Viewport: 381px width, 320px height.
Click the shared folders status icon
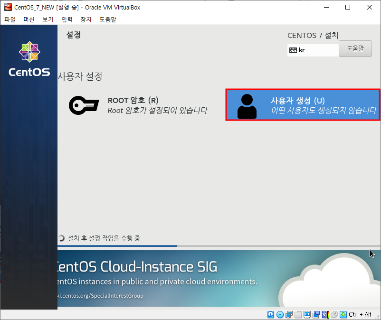point(297,314)
